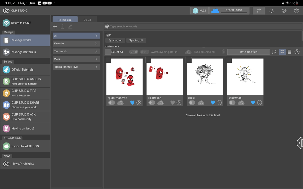Open the Date modified sort dropdown

click(x=248, y=52)
